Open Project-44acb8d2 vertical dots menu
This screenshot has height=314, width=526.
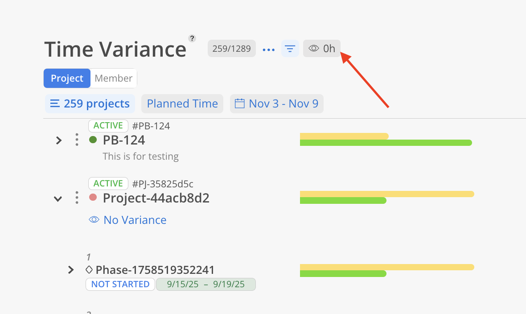tap(77, 198)
